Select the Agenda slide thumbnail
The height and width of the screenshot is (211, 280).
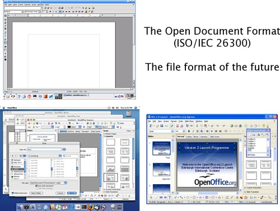pos(161,170)
